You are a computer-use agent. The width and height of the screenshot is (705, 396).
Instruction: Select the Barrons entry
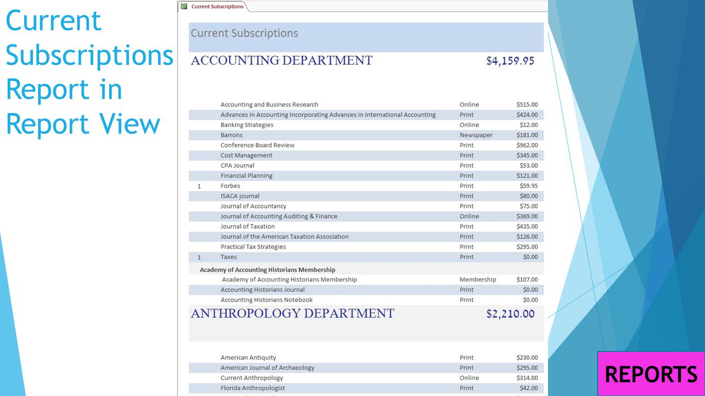click(x=231, y=135)
